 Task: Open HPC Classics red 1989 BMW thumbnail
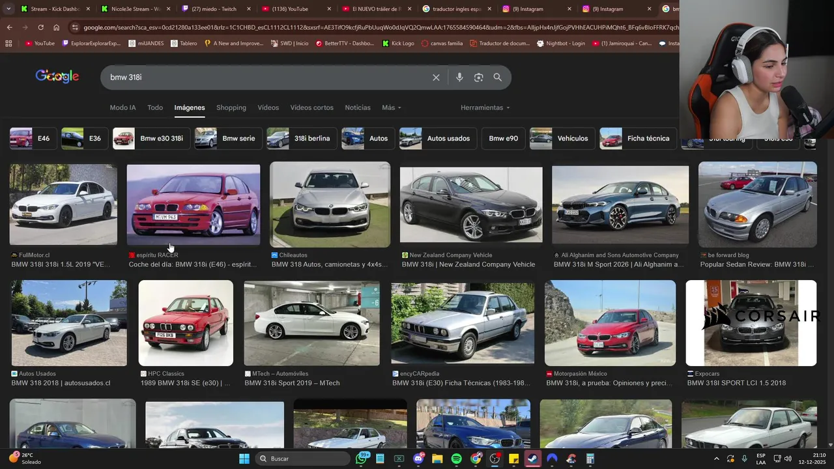(186, 323)
